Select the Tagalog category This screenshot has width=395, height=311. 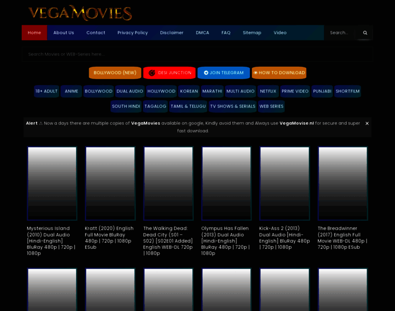155,106
